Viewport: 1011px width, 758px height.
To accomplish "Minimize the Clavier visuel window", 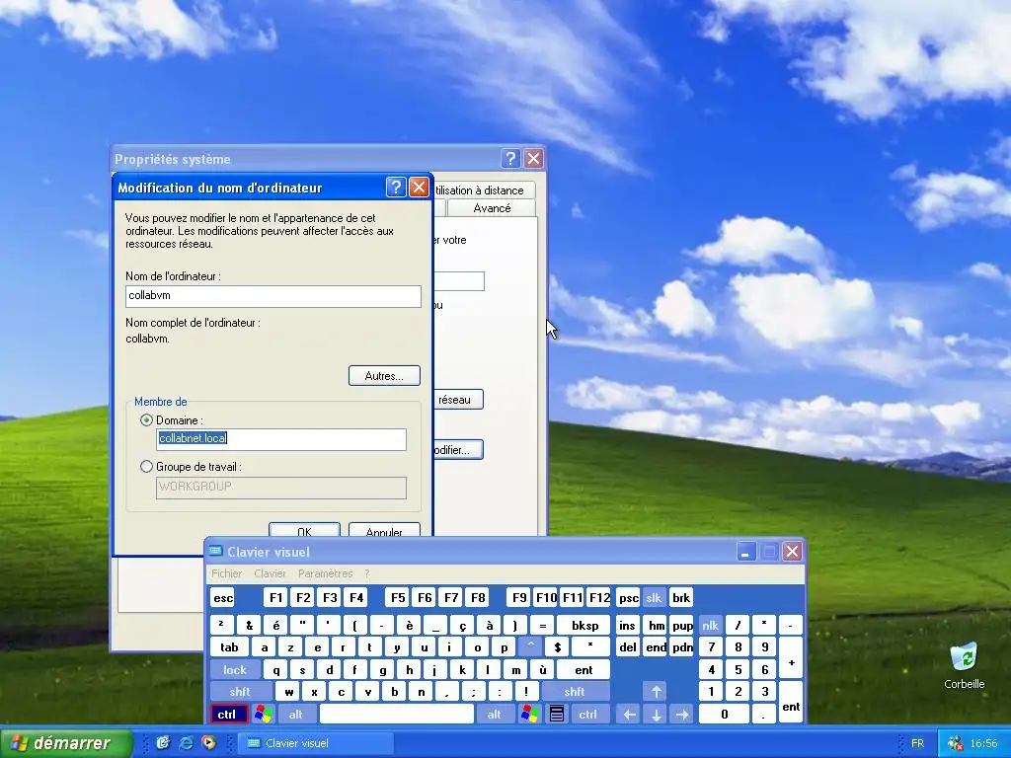I will click(746, 552).
